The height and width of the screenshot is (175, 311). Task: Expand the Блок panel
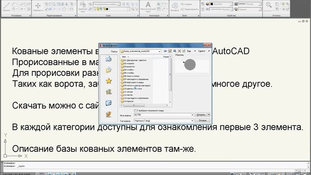(x=198, y=16)
